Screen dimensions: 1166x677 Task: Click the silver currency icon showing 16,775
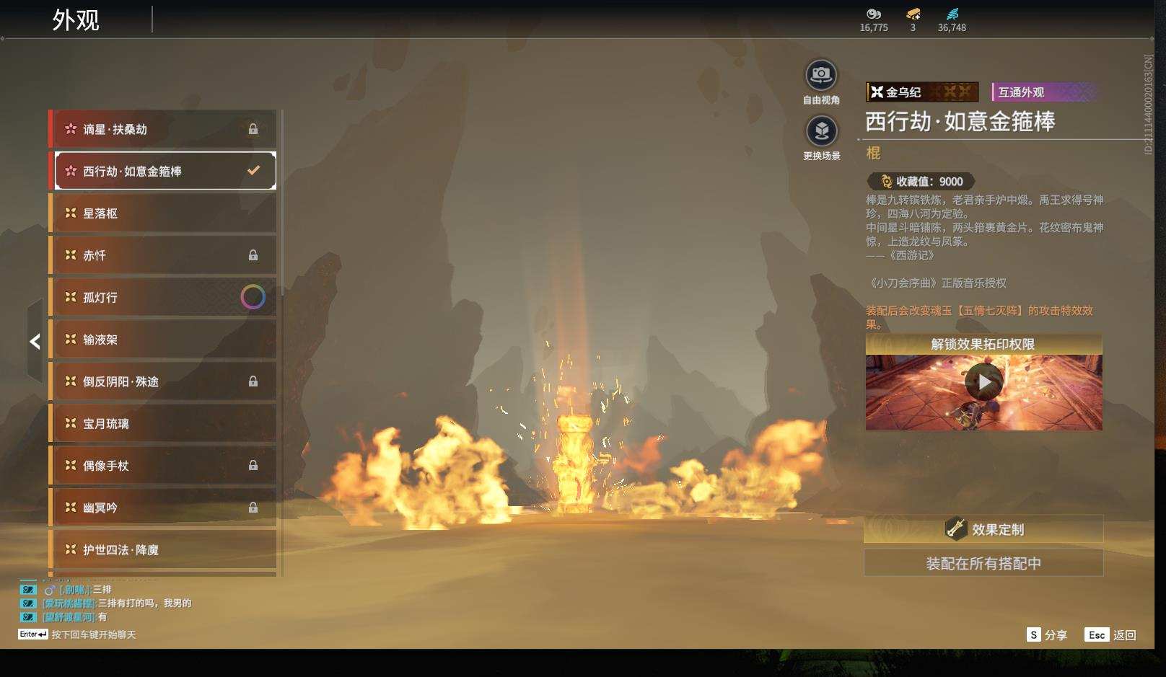pos(874,14)
